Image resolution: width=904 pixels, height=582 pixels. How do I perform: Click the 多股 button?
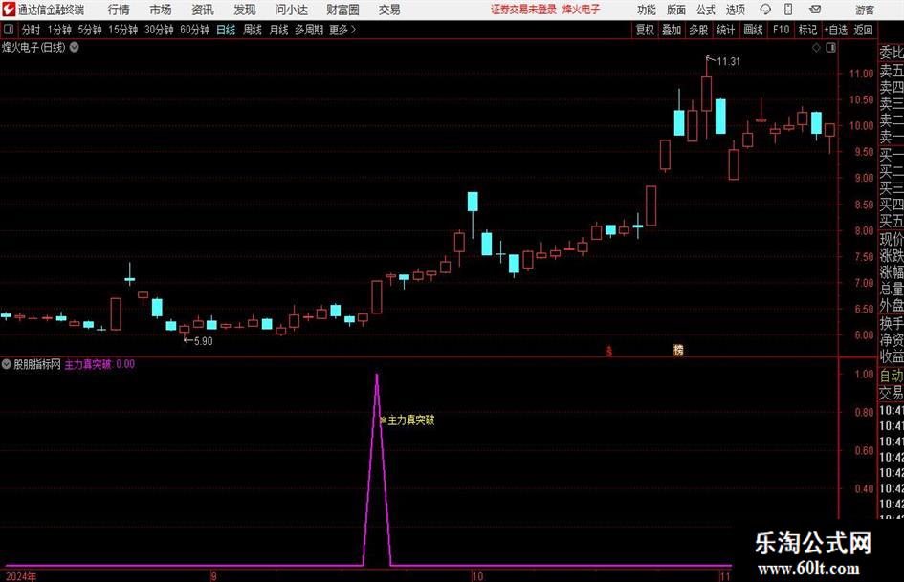tap(698, 30)
